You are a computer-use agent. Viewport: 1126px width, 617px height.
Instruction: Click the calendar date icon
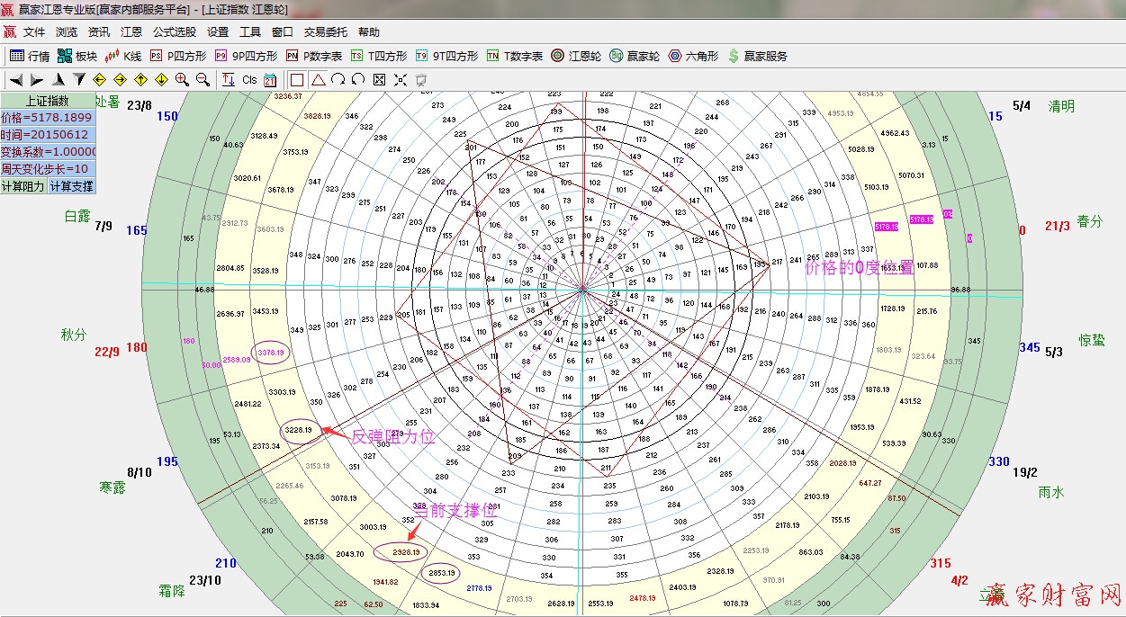tap(270, 79)
